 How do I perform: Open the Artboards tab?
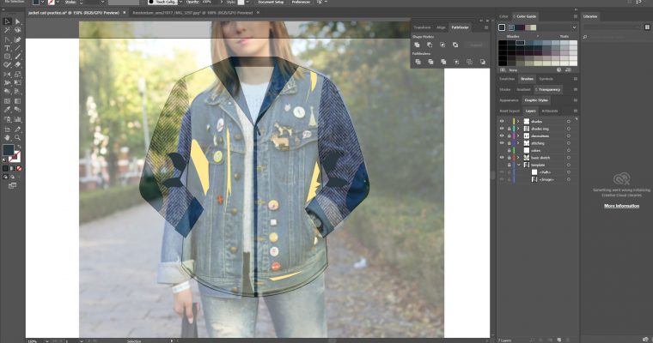tap(549, 111)
